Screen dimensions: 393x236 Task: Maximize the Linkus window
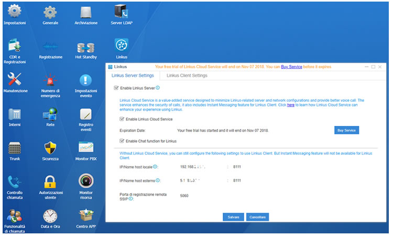[373, 67]
